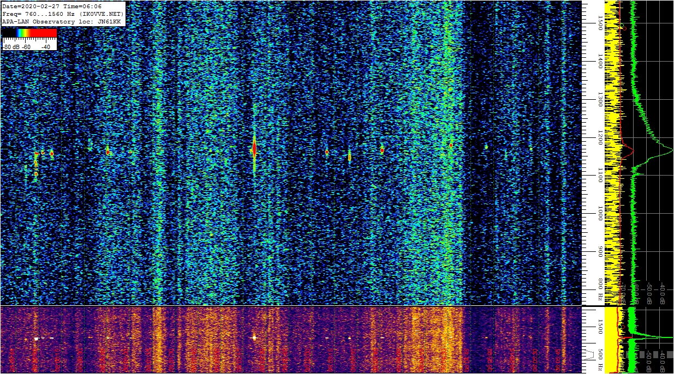Click the 800 Hz mark on frequency scale
Image resolution: width=674 pixels, height=374 pixels.
600,289
